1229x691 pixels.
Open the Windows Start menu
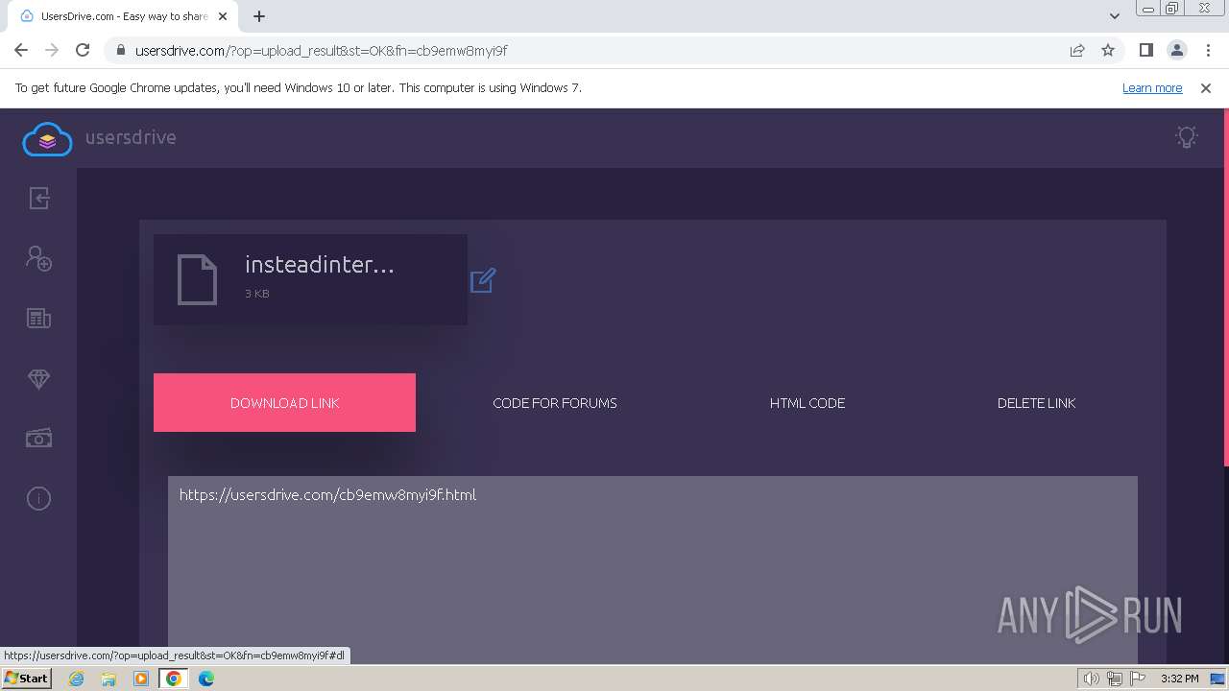click(26, 679)
